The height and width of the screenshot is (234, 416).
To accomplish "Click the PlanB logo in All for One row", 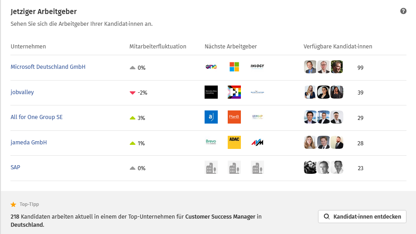I will tap(234, 117).
